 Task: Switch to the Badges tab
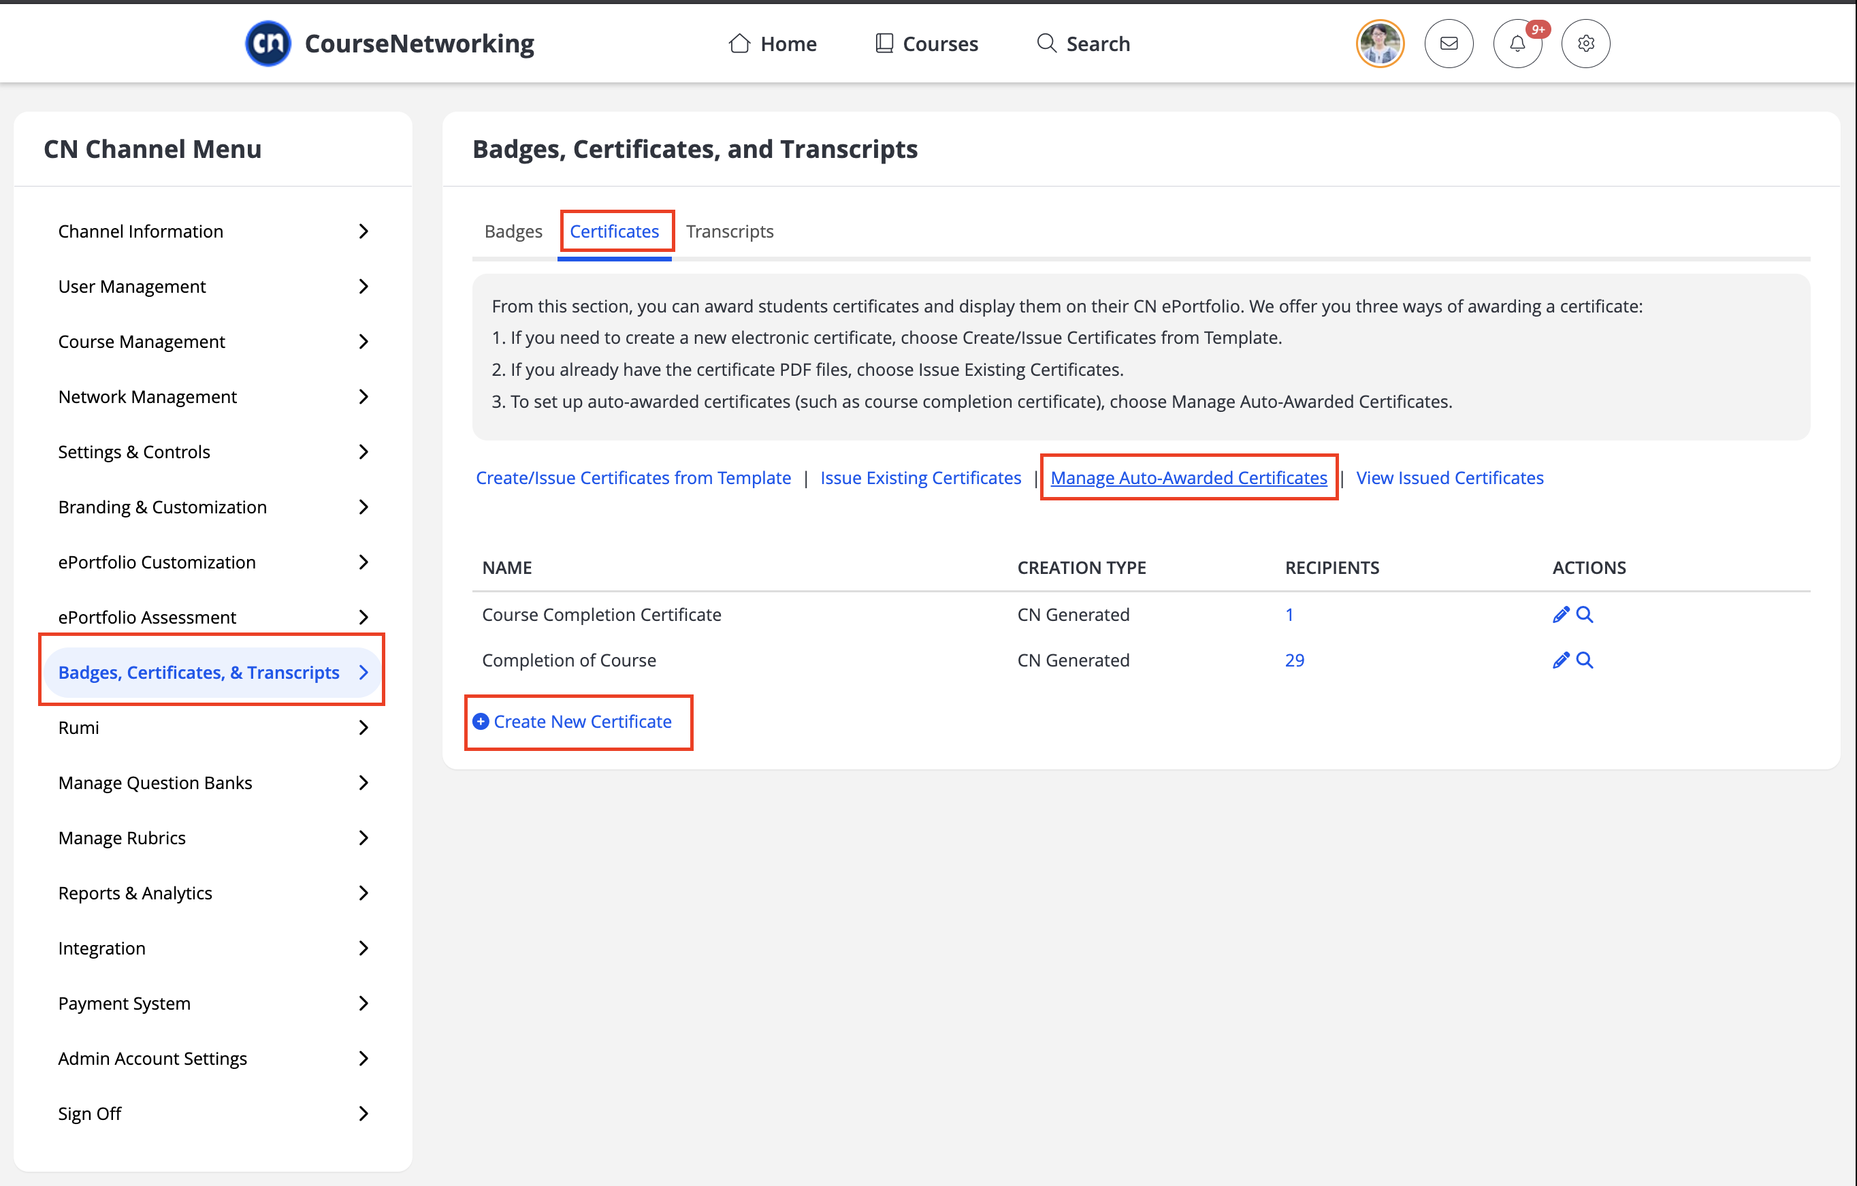click(x=513, y=231)
